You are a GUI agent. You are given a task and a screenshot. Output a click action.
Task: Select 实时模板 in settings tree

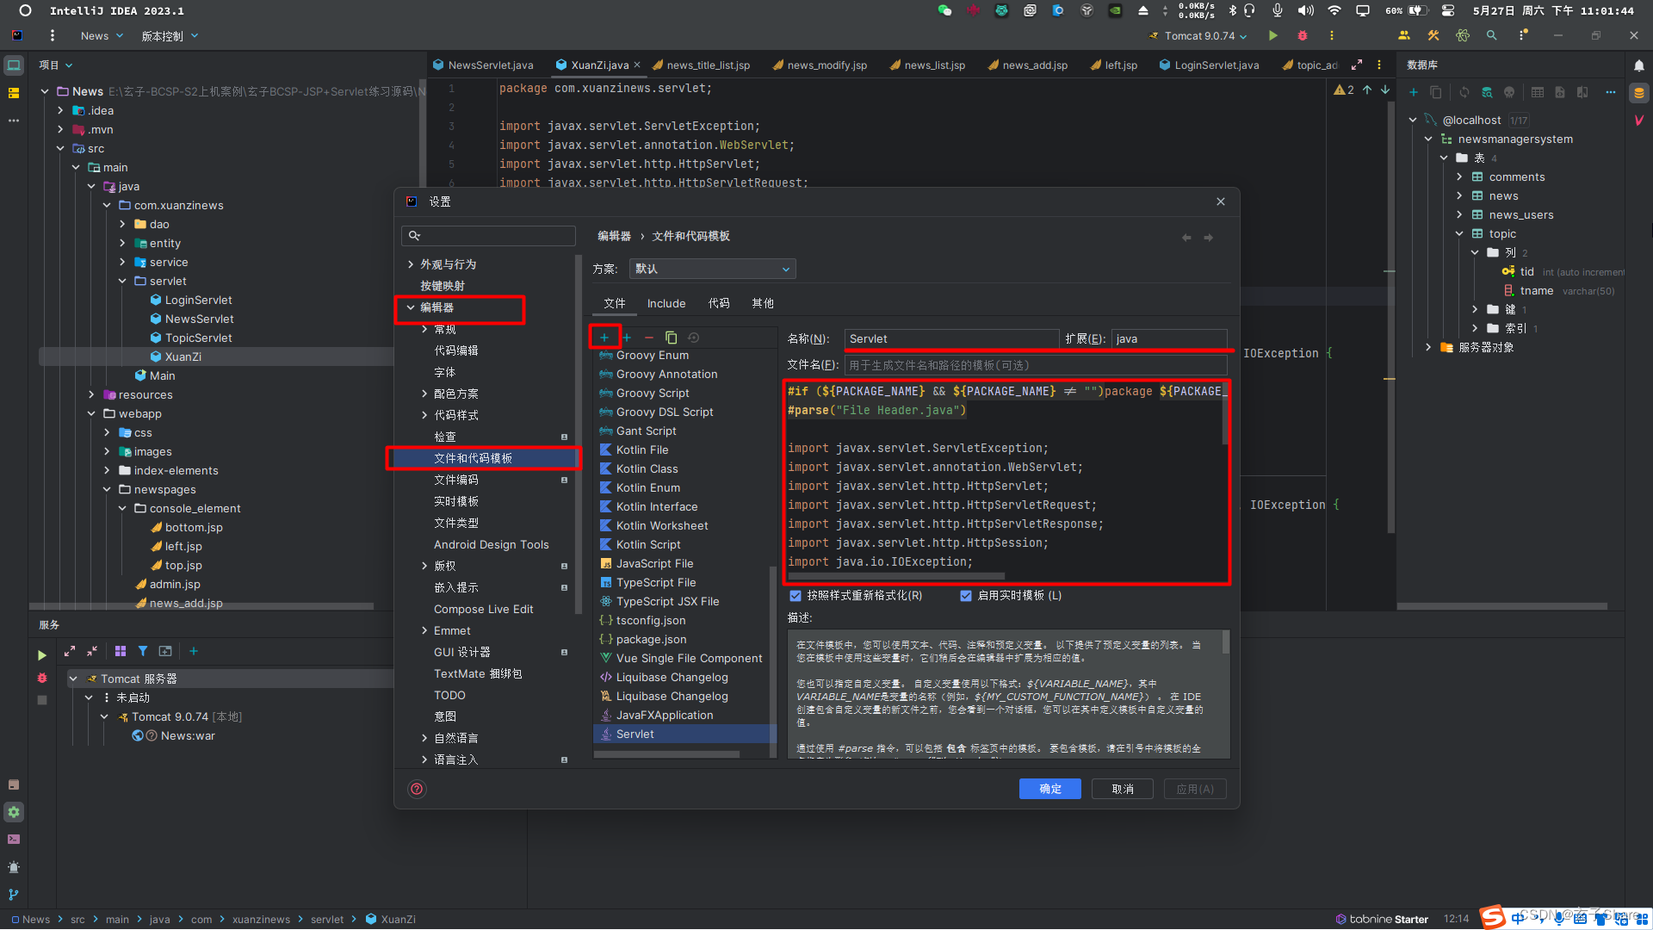456,501
